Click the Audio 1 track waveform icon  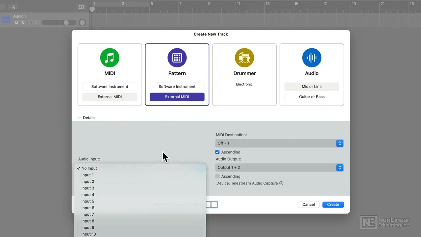pyautogui.click(x=6, y=20)
